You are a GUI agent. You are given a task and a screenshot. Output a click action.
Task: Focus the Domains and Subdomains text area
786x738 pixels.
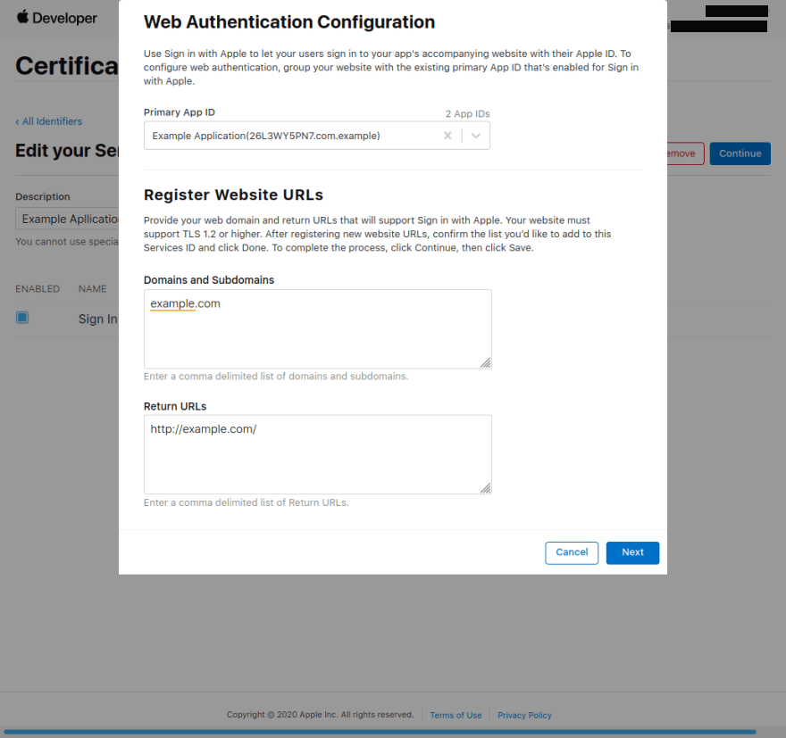(317, 328)
